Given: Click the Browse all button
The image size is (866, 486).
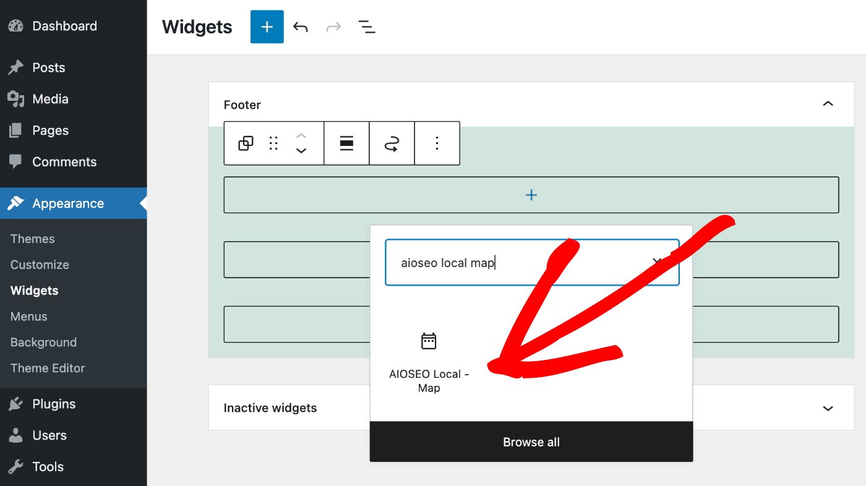Looking at the screenshot, I should point(531,442).
